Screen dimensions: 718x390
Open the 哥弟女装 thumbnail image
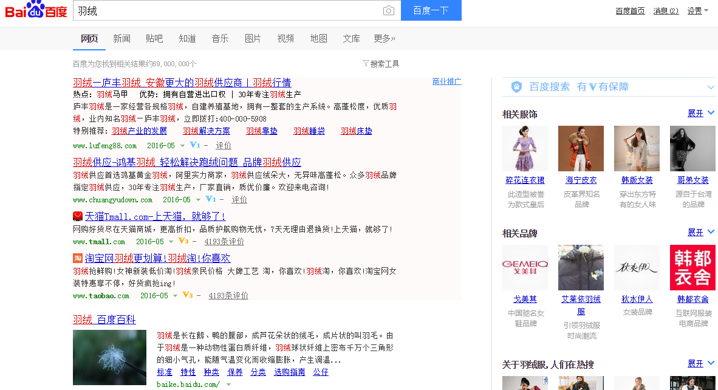point(693,149)
